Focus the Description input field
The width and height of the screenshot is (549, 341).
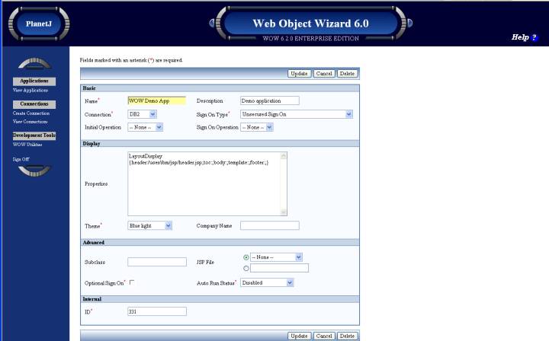point(270,100)
